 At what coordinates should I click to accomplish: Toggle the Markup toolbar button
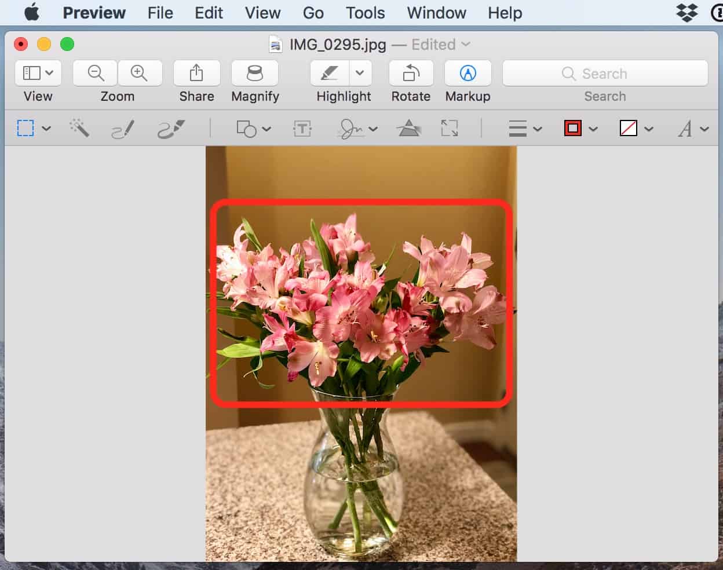[468, 73]
